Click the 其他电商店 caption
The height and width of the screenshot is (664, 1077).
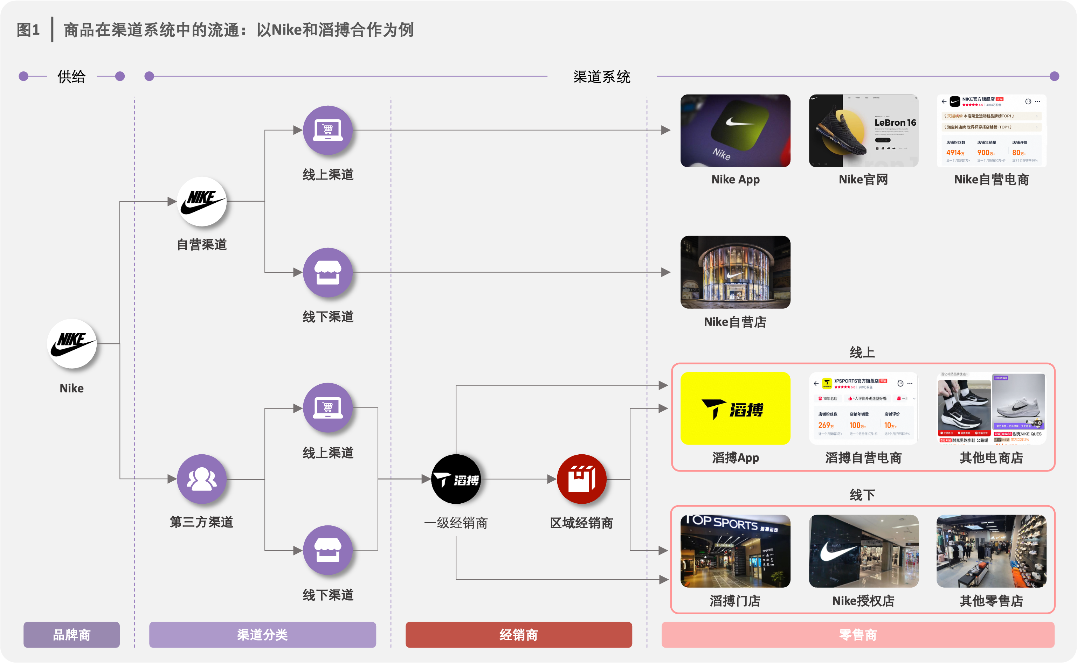pyautogui.click(x=991, y=458)
